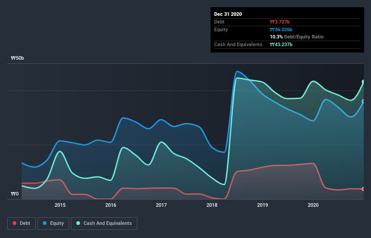Click the ₩50b y-axis label
371x238 pixels.
pyautogui.click(x=18, y=58)
